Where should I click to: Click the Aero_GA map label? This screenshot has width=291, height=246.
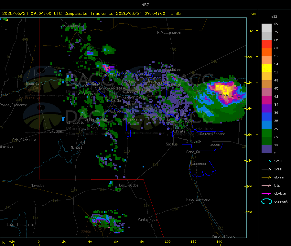click(x=193, y=152)
